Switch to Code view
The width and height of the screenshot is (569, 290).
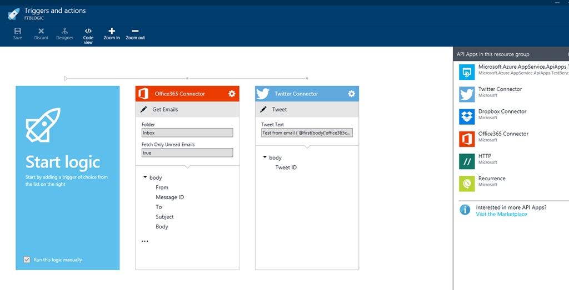[88, 31]
